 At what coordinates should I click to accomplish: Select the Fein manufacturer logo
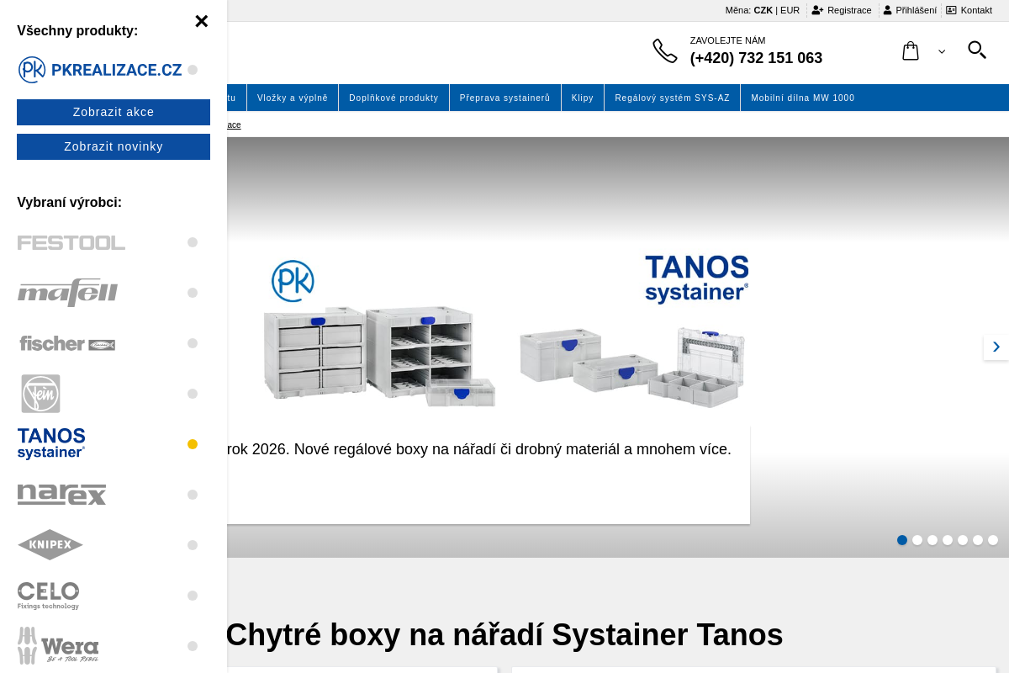pos(40,394)
